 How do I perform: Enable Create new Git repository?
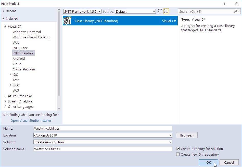[178, 154]
